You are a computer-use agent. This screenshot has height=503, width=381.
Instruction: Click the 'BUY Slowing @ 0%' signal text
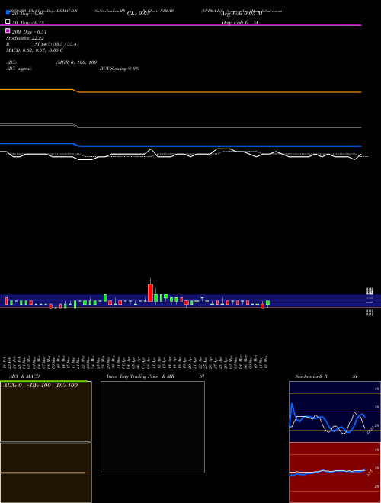coord(120,69)
